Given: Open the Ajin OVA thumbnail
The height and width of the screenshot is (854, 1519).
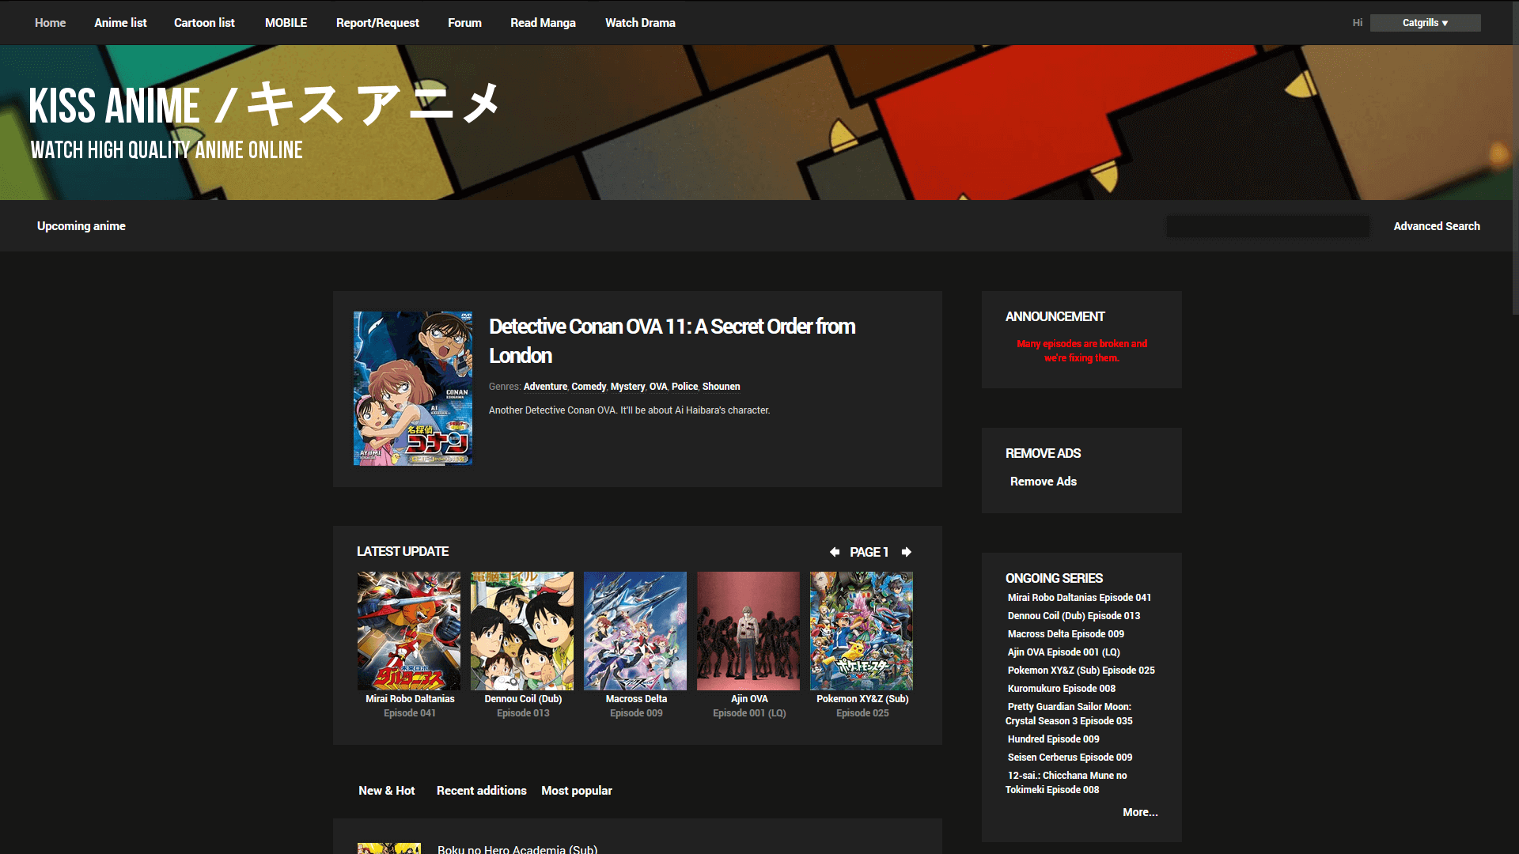Looking at the screenshot, I should click(748, 630).
